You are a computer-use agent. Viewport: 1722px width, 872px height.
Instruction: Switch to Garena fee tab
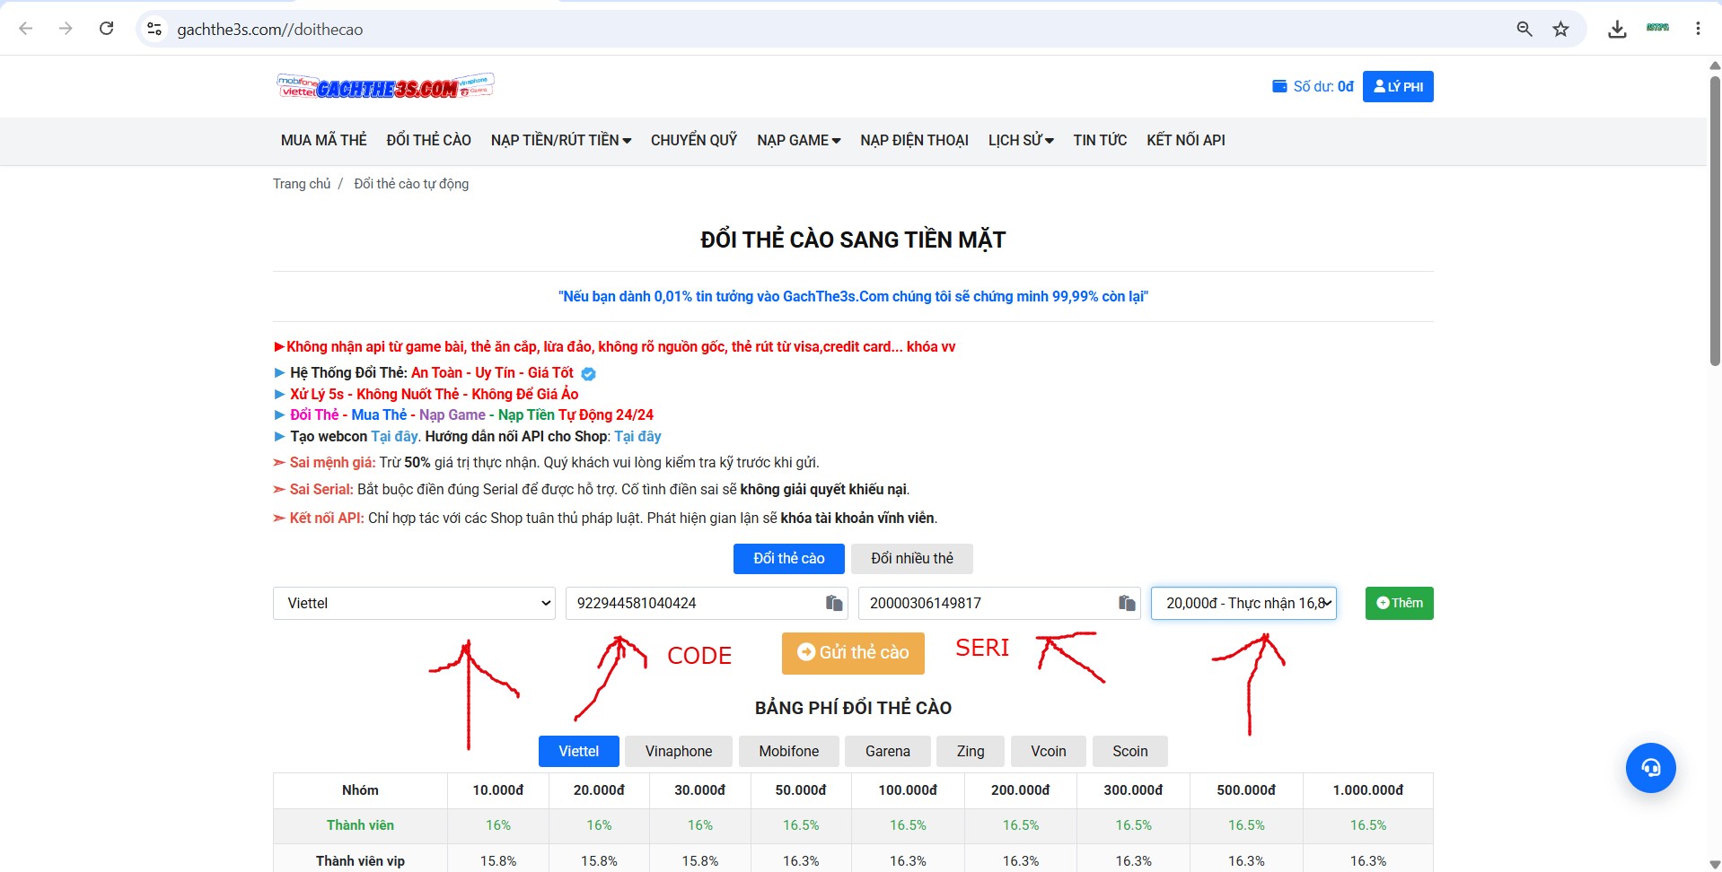click(888, 751)
